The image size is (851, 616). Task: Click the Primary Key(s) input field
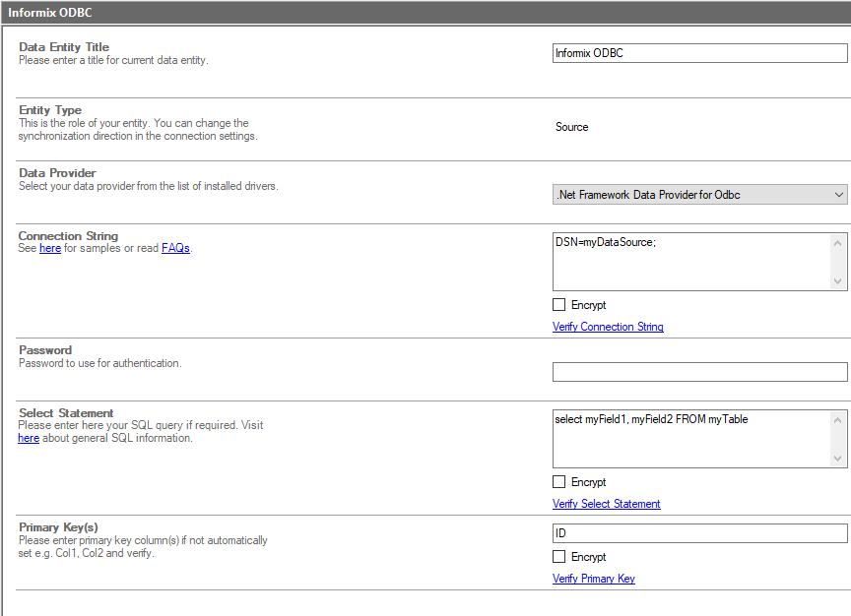pos(699,533)
